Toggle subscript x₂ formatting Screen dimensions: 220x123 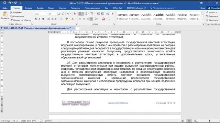click(52, 19)
